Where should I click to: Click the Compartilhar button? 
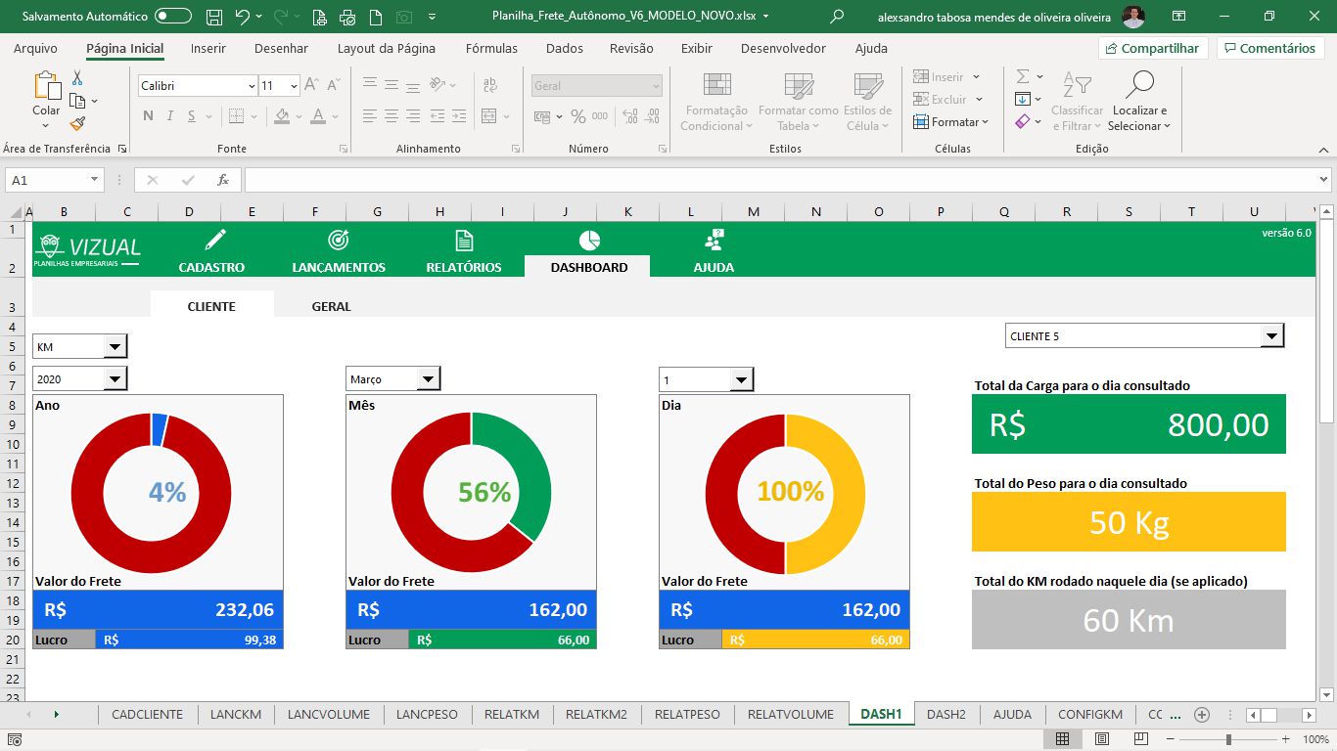click(1153, 48)
